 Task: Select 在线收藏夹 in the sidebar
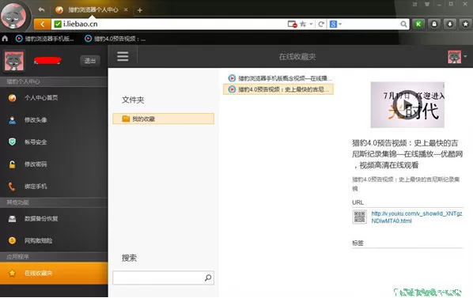tap(54, 273)
